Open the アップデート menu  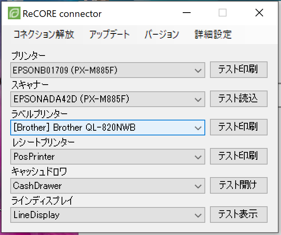[x=109, y=34]
